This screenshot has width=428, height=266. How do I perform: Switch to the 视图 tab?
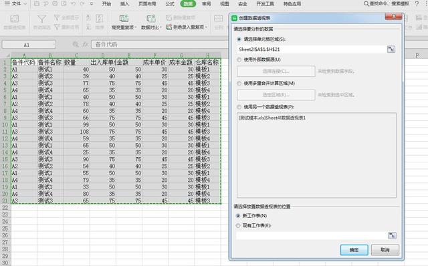(x=225, y=4)
